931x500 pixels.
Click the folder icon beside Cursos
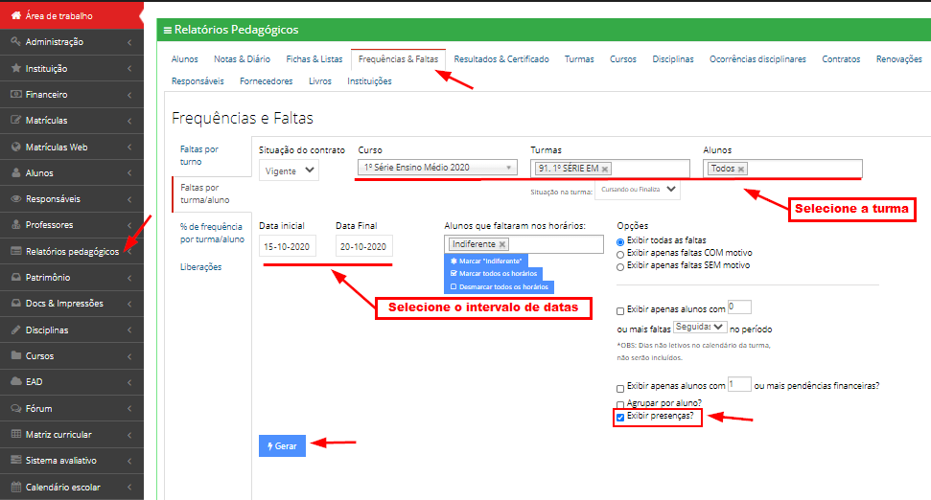[16, 356]
